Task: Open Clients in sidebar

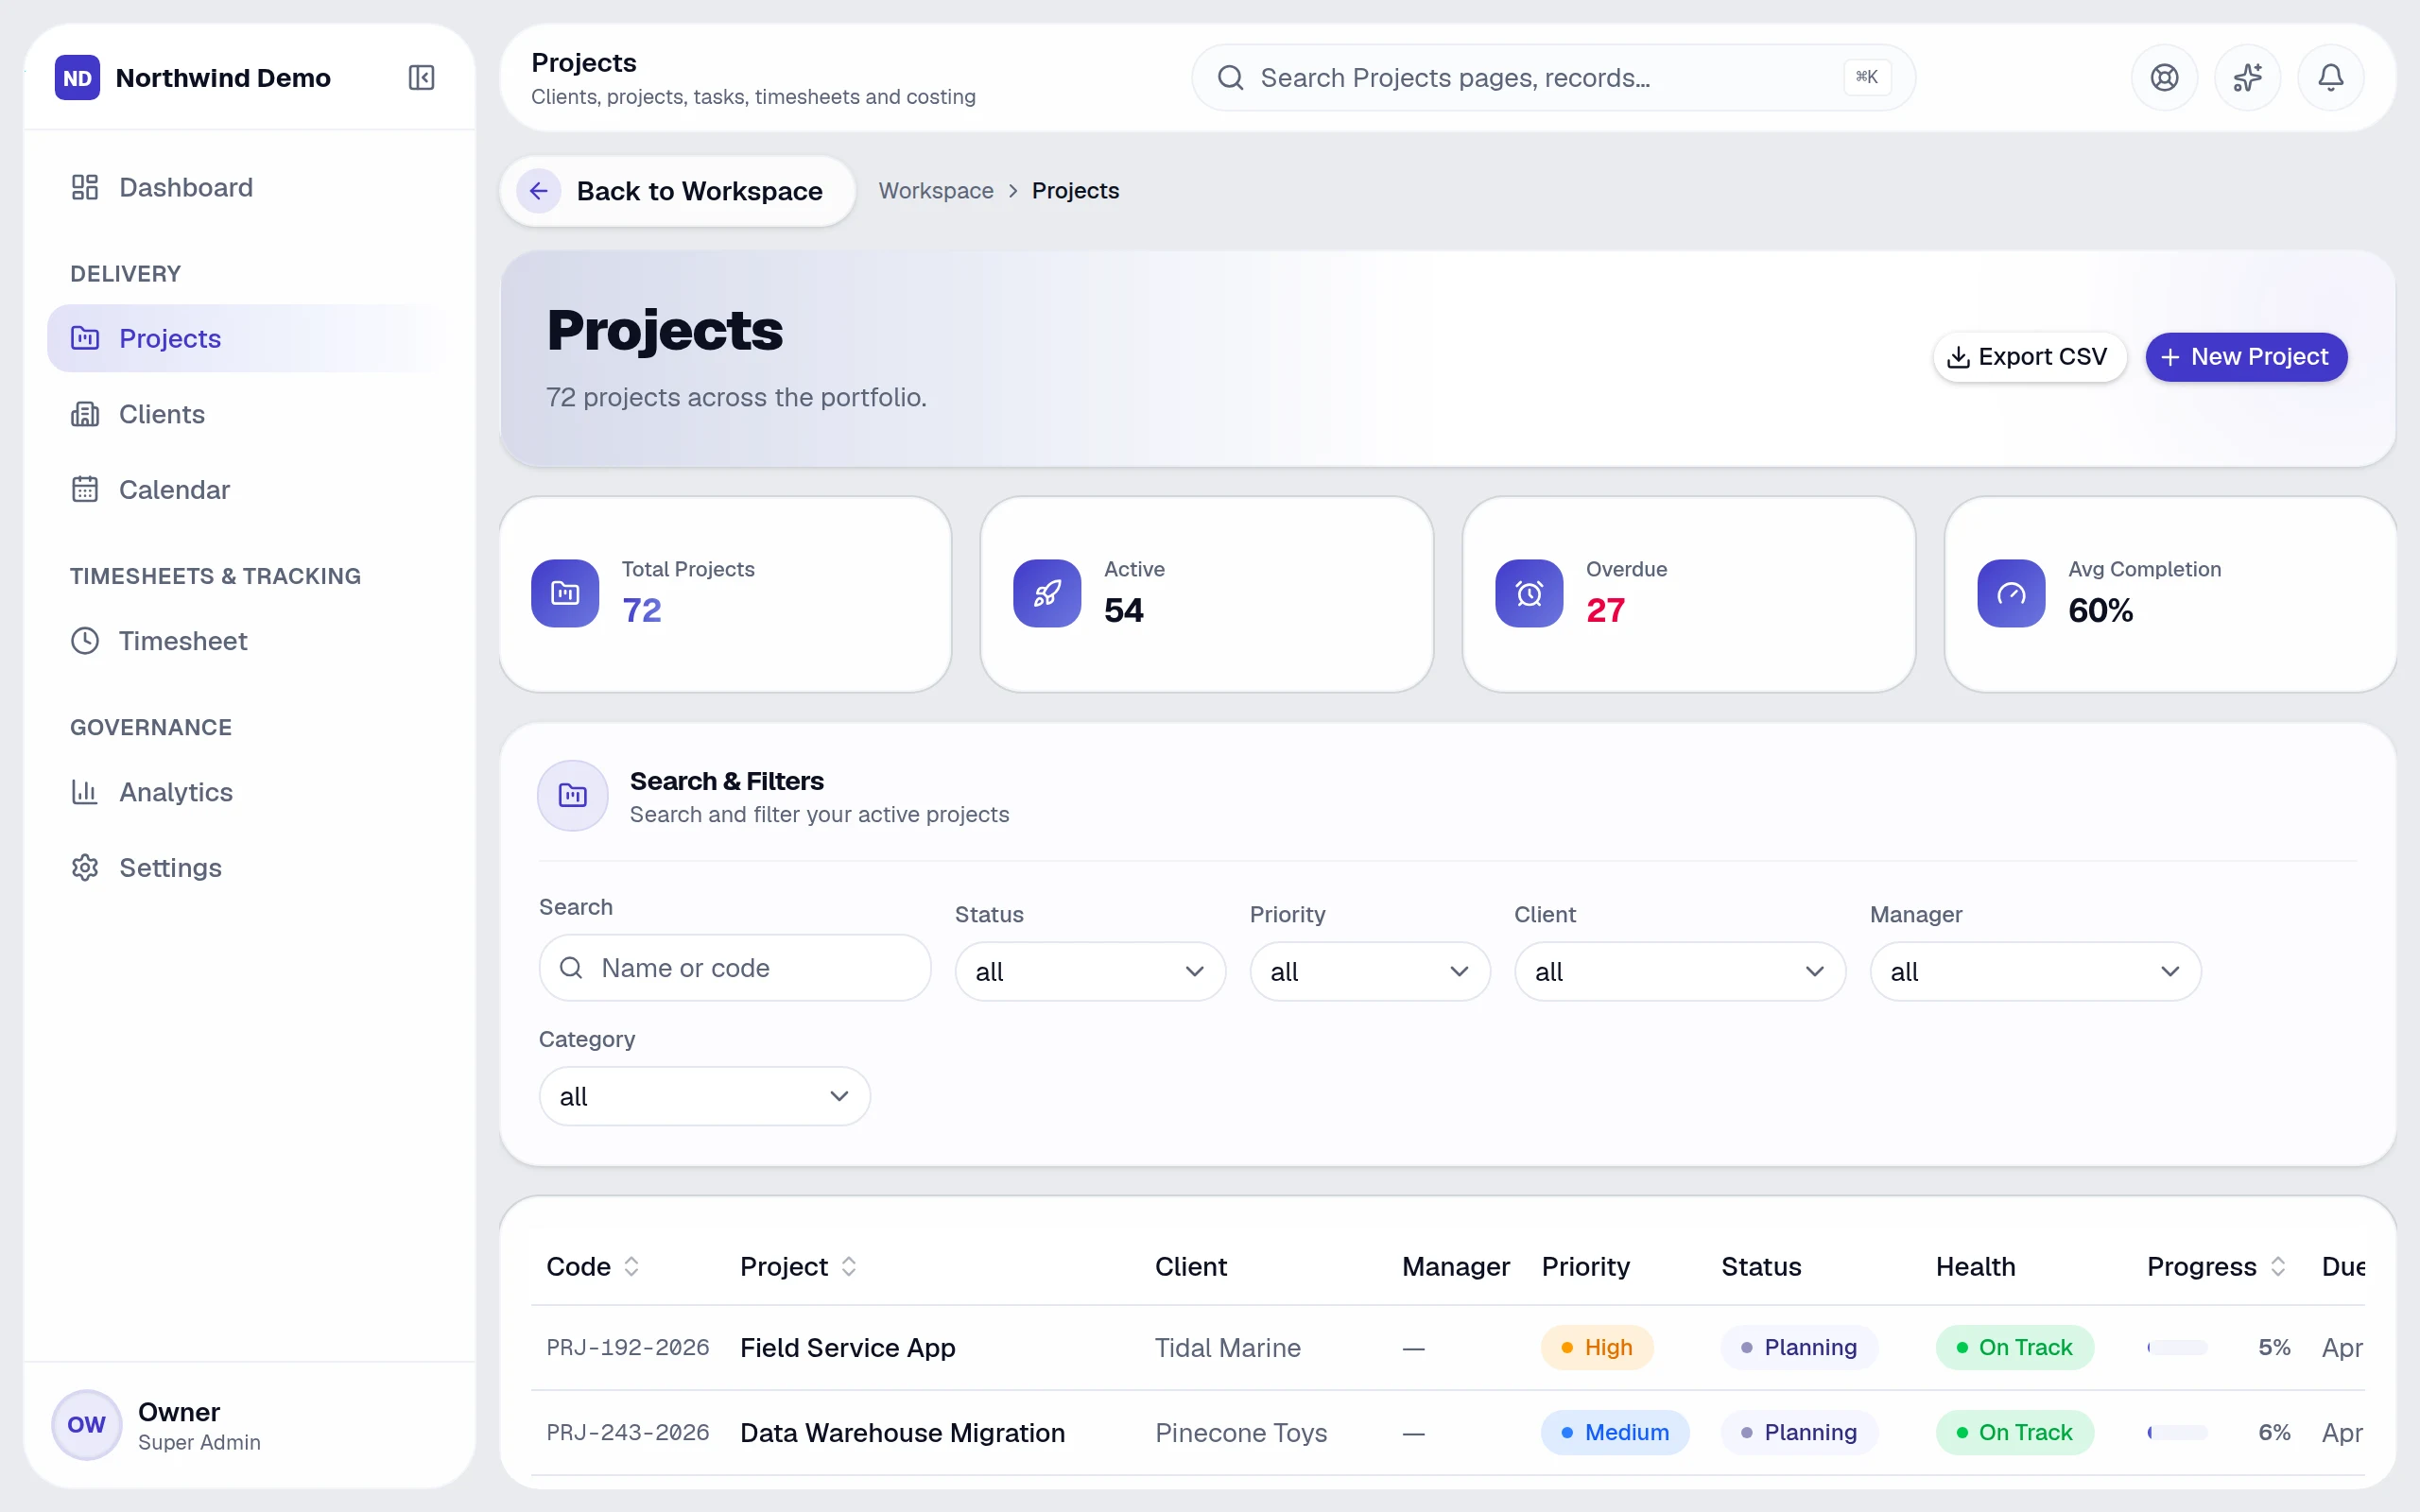Action: 248,414
